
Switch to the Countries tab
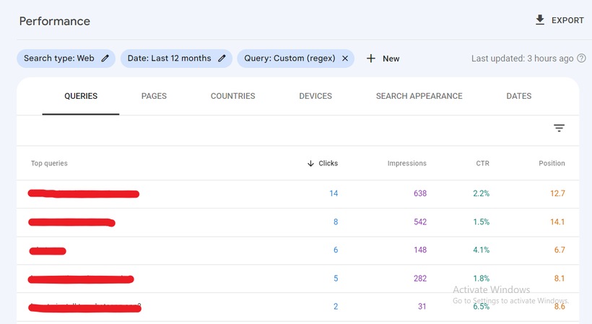tap(232, 96)
